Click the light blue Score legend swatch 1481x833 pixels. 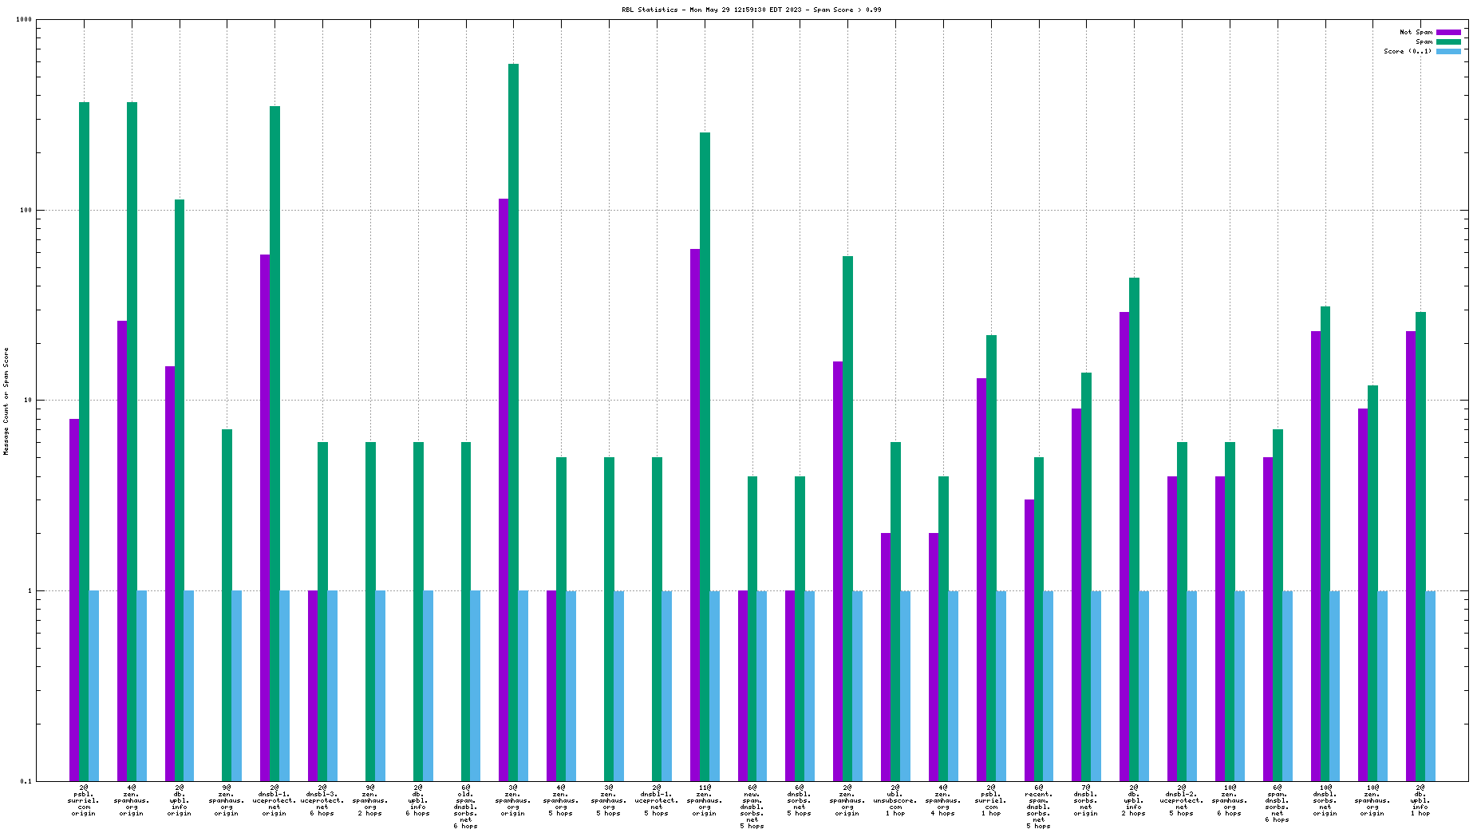1448,52
